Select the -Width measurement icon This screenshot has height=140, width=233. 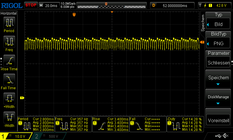(x=9, y=117)
